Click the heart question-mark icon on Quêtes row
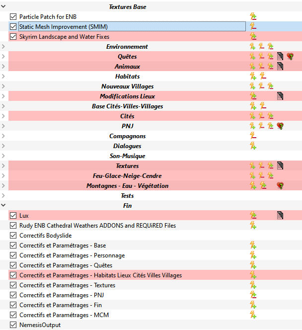302x330 pixels. click(290, 57)
